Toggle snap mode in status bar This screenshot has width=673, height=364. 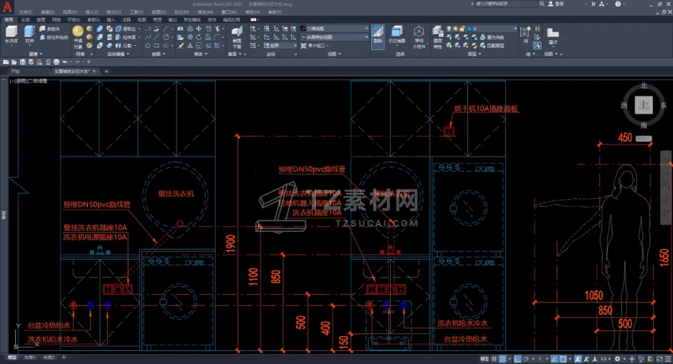[x=502, y=359]
